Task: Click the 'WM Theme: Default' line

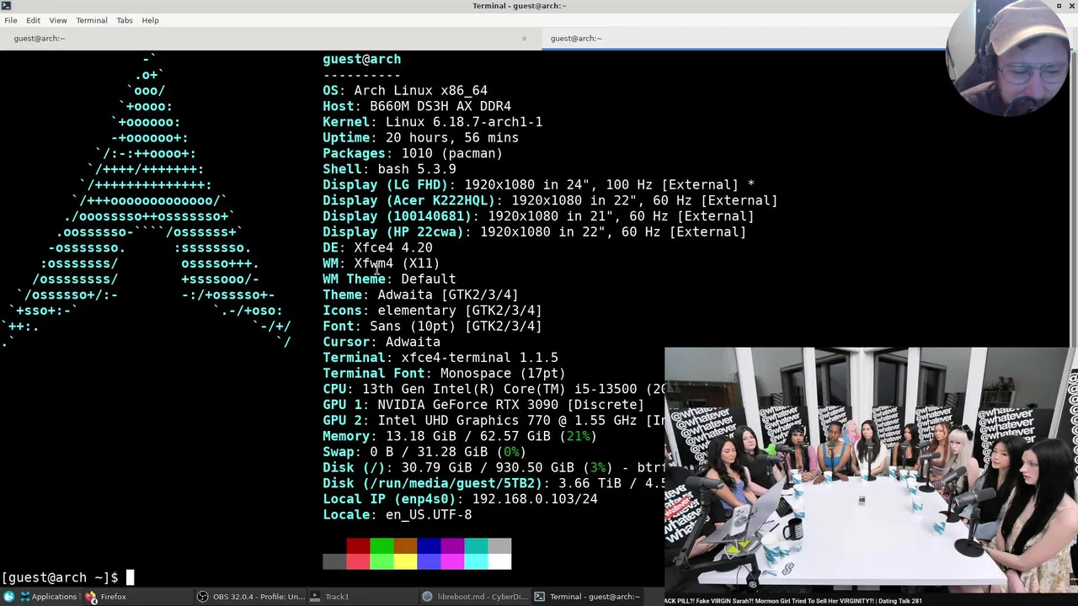Action: point(389,279)
